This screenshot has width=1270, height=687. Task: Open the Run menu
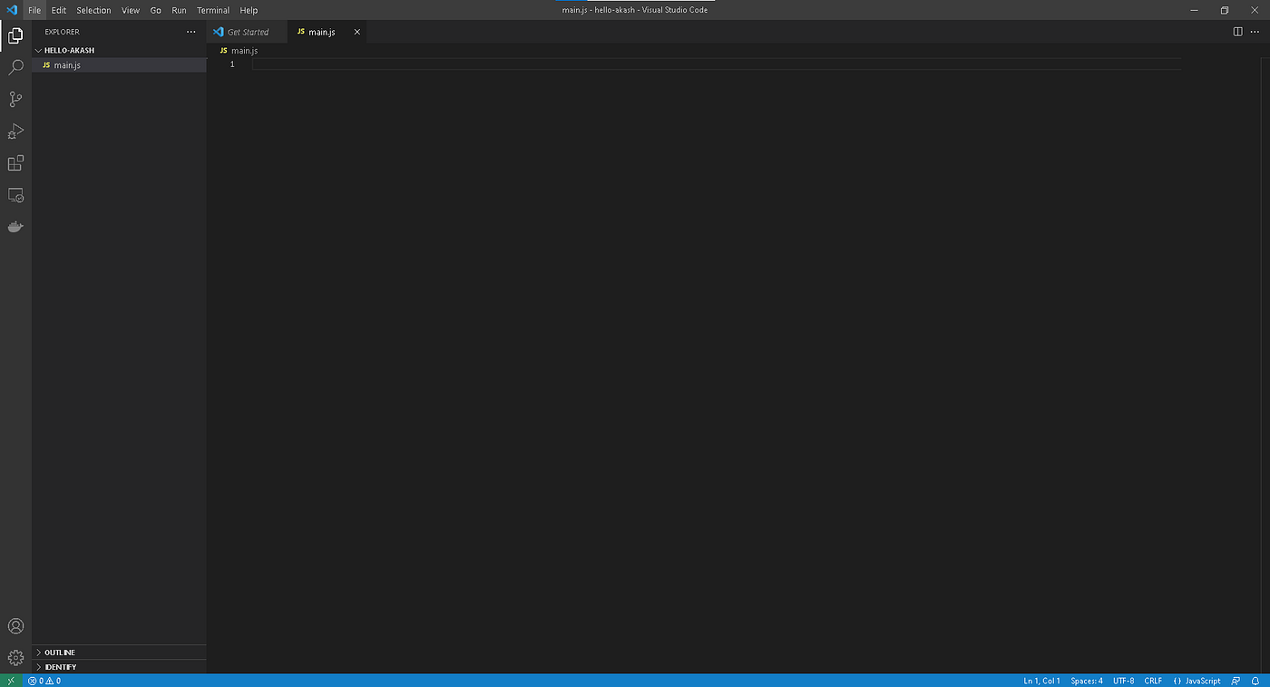179,10
